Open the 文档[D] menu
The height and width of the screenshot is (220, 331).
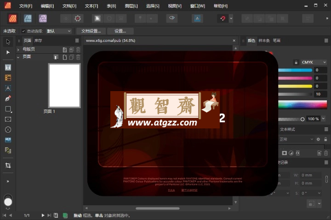tap(69, 6)
